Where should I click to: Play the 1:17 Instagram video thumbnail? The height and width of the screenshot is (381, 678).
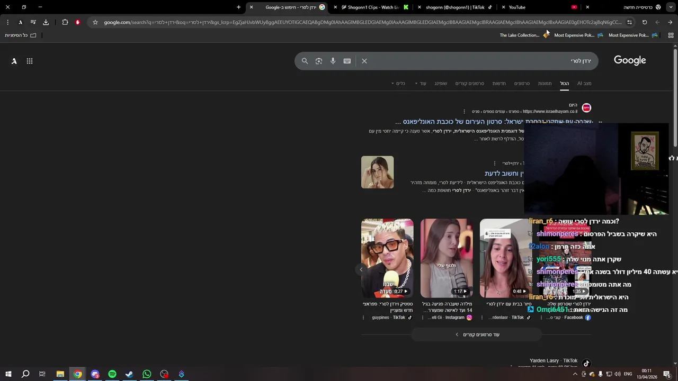pyautogui.click(x=447, y=258)
